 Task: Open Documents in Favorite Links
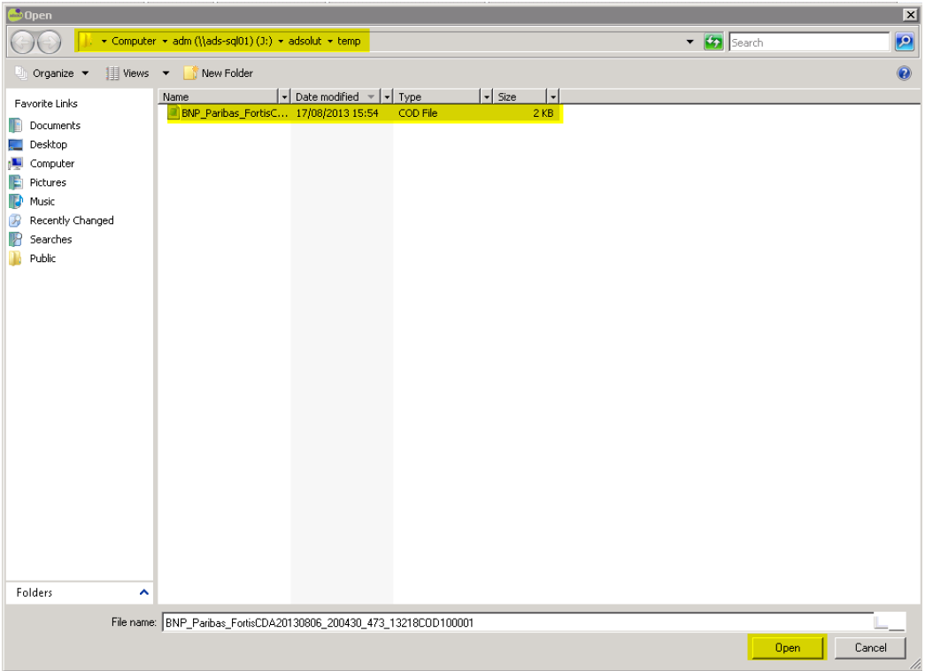point(54,126)
